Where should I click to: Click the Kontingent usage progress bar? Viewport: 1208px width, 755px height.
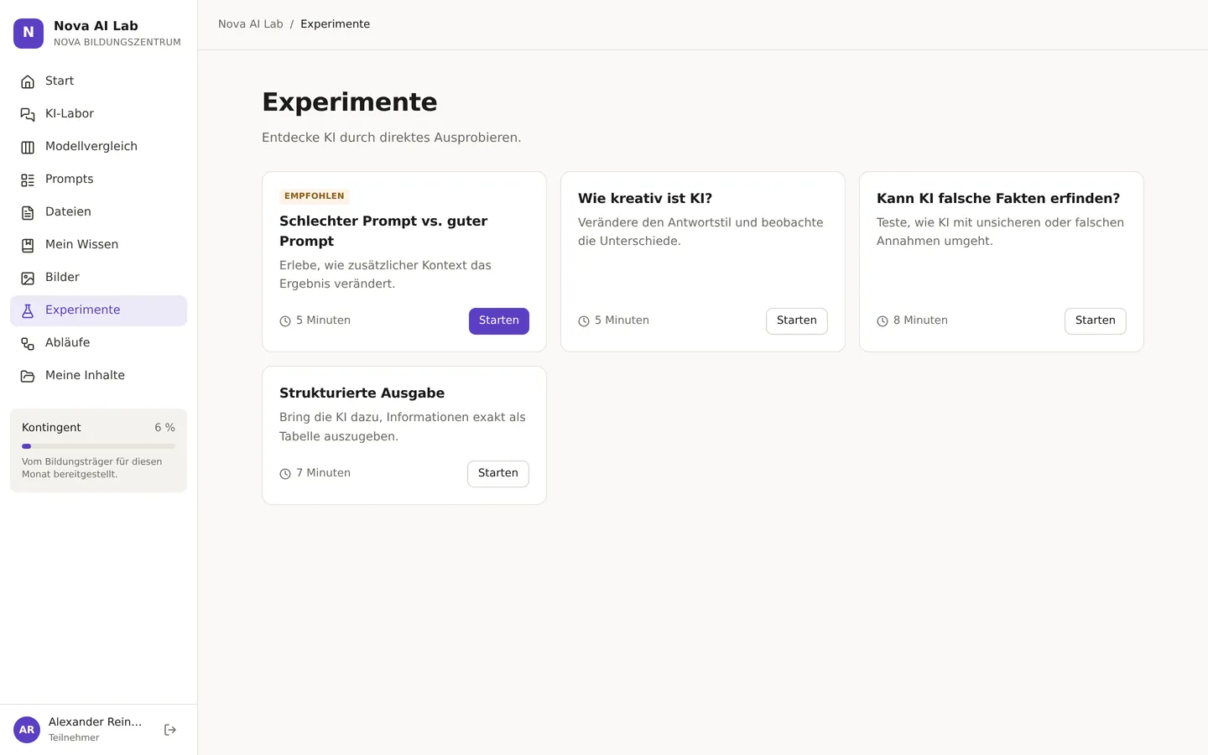tap(98, 446)
